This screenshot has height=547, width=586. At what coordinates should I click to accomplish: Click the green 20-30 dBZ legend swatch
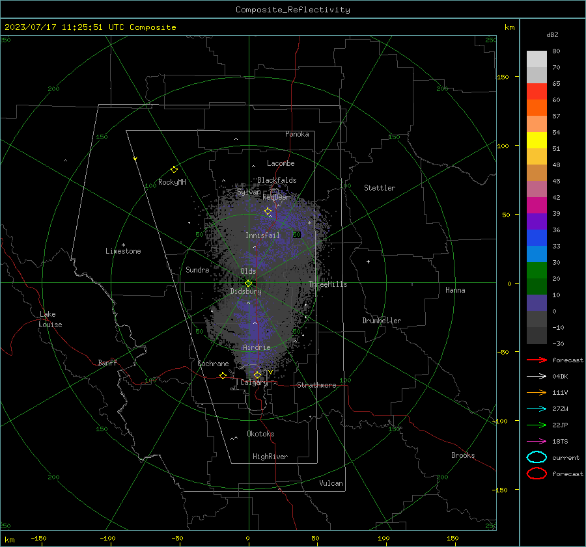[x=537, y=271]
